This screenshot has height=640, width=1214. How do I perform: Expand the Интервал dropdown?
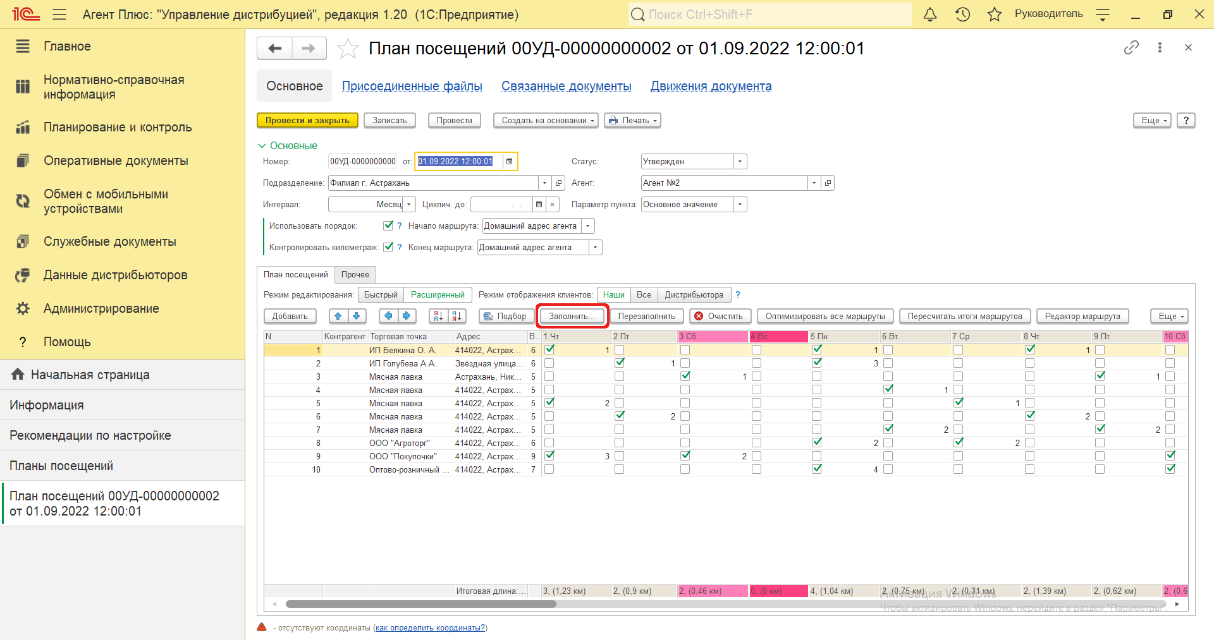pyautogui.click(x=410, y=204)
